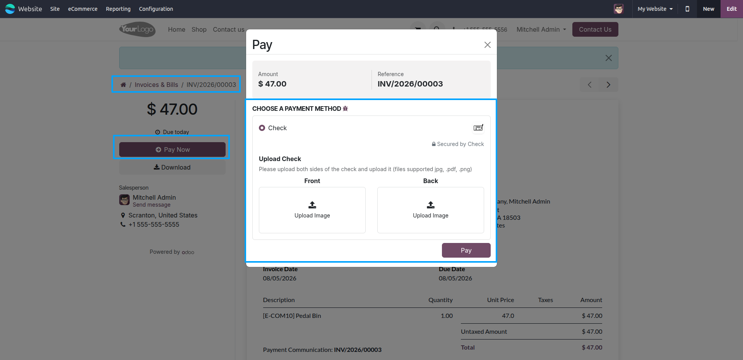Image resolution: width=743 pixels, height=360 pixels.
Task: Click the user avatar in top bar
Action: (618, 9)
